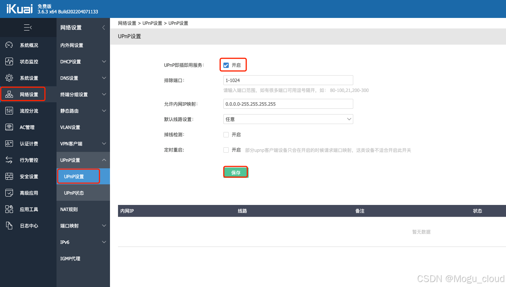Click the 状态 column header

point(477,211)
